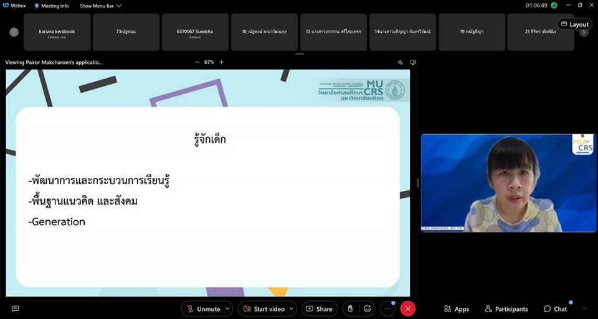Screen dimensions: 598x319
Task: Open the emoji reactions button
Action: click(x=368, y=308)
